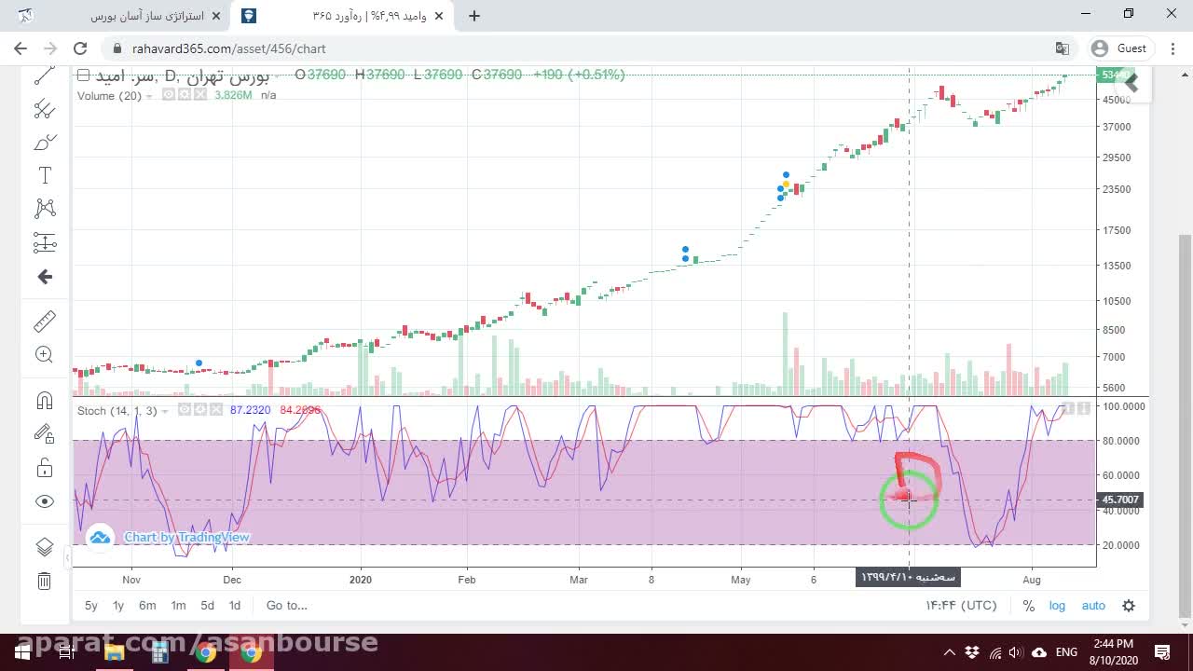Open chart settings gear at bottom right
The image size is (1193, 671).
click(1129, 606)
